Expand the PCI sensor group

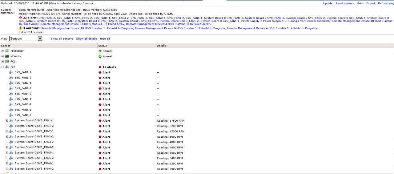3,62
